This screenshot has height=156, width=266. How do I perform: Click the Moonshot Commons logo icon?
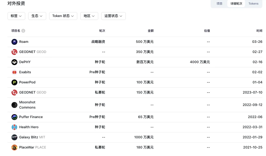click(14, 105)
